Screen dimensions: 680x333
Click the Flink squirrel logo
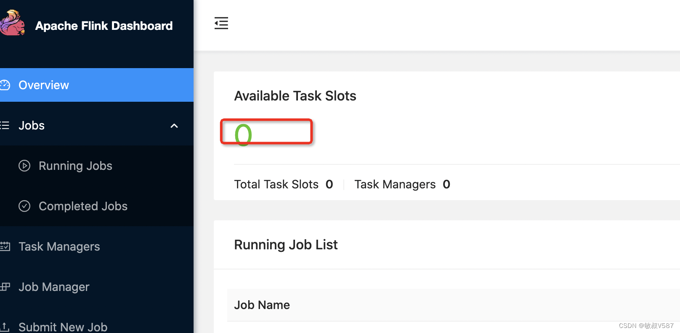[13, 24]
